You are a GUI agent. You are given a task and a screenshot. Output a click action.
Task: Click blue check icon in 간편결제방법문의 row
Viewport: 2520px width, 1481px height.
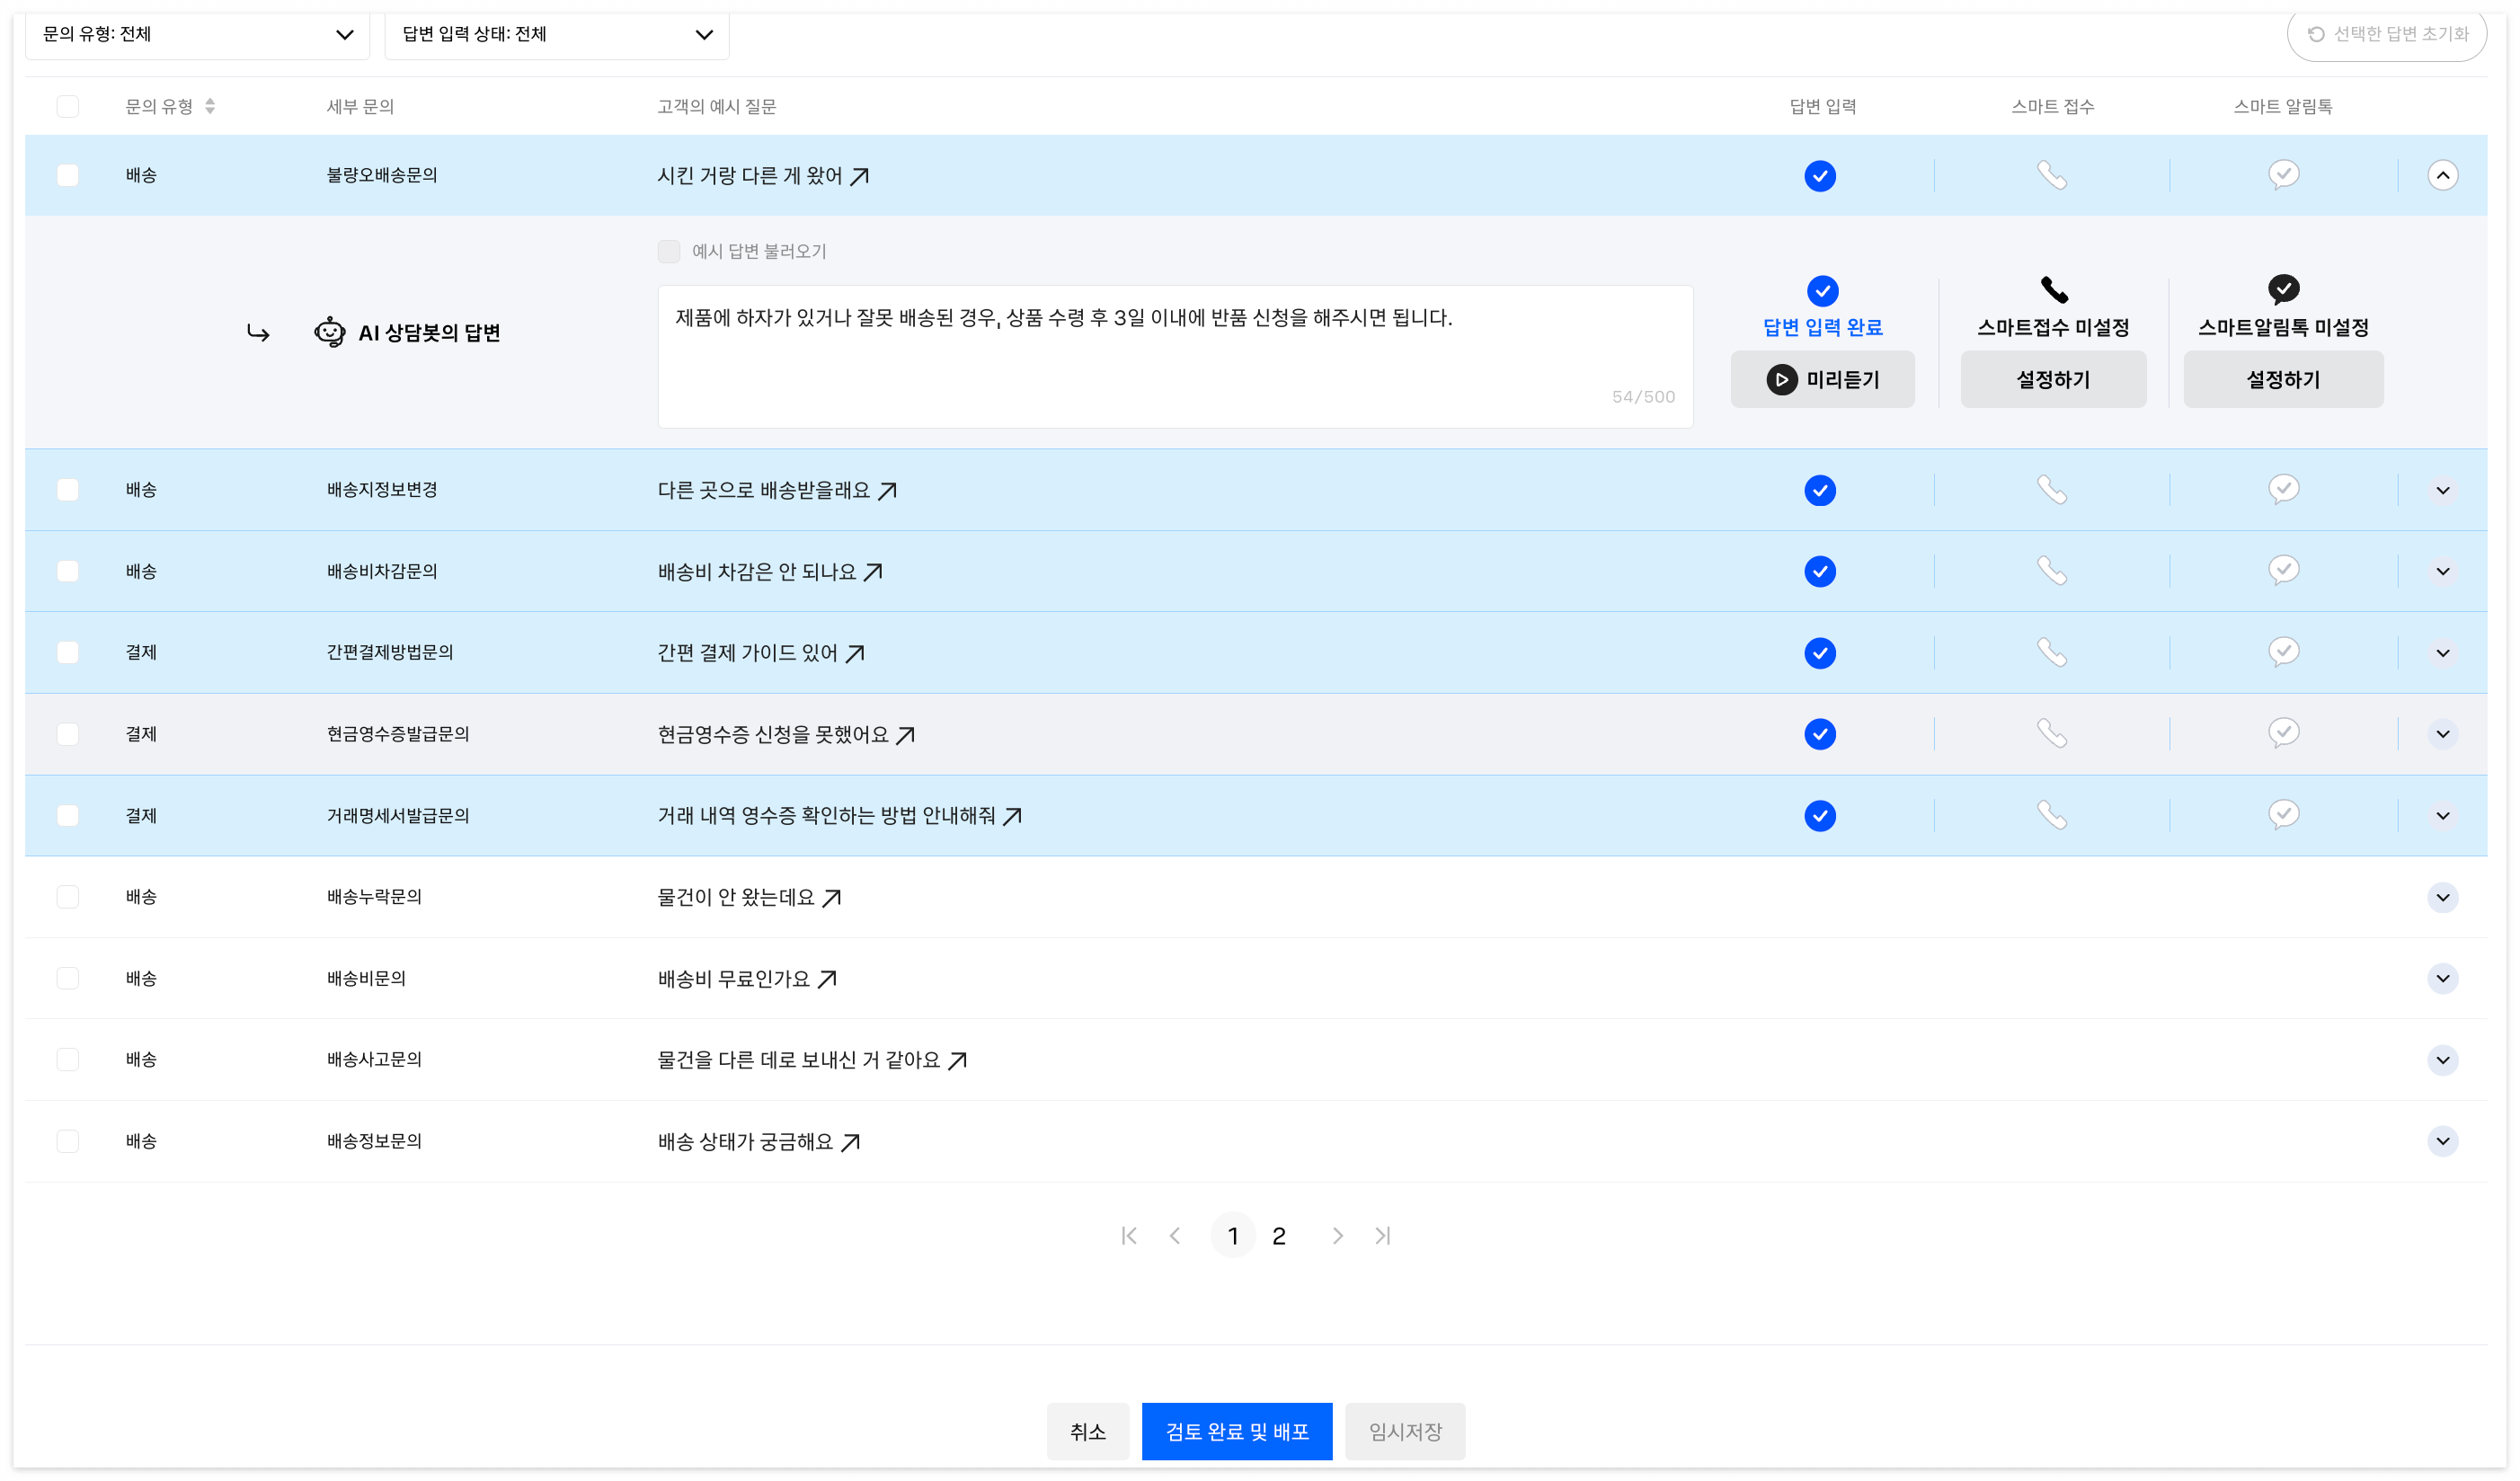click(1819, 653)
